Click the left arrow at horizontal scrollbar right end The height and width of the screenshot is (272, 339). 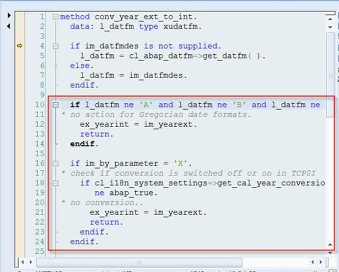click(x=313, y=262)
